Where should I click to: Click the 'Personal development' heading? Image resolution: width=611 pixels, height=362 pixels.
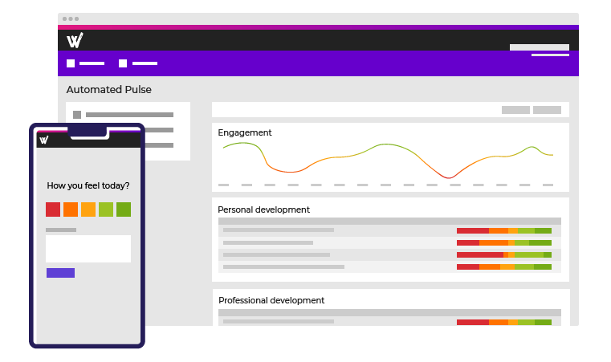point(263,209)
